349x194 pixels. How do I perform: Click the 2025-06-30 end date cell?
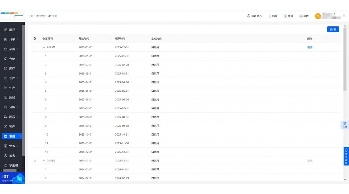pyautogui.click(x=122, y=99)
